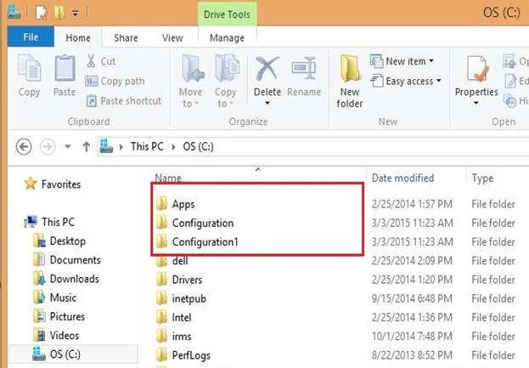The image size is (529, 368).
Task: Click the Drive Tools contextual tab
Action: tap(227, 14)
